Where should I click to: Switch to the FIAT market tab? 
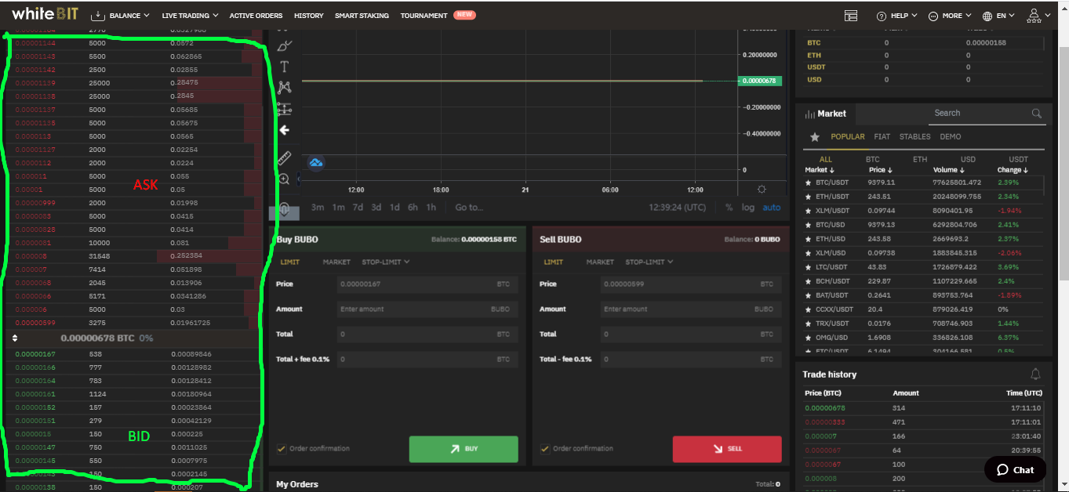tap(882, 137)
